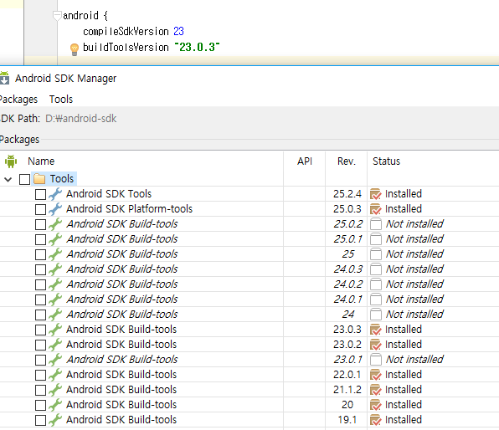Click Installed status icon for rev 21.1.2
The image size is (499, 430).
[376, 390]
